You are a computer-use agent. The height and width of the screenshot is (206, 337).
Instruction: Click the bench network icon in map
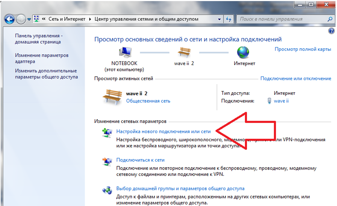(184, 52)
